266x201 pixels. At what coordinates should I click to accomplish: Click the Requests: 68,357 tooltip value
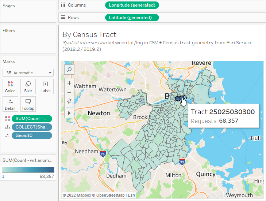228,121
